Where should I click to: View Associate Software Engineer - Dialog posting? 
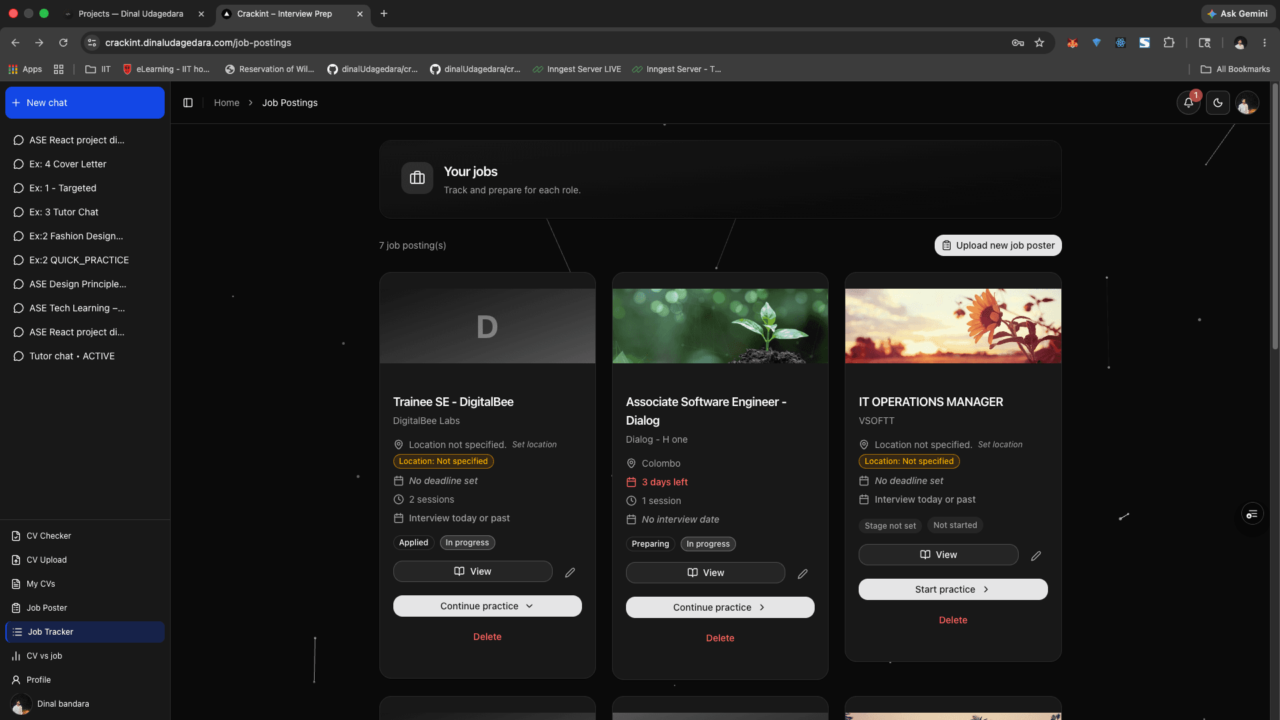pyautogui.click(x=705, y=573)
